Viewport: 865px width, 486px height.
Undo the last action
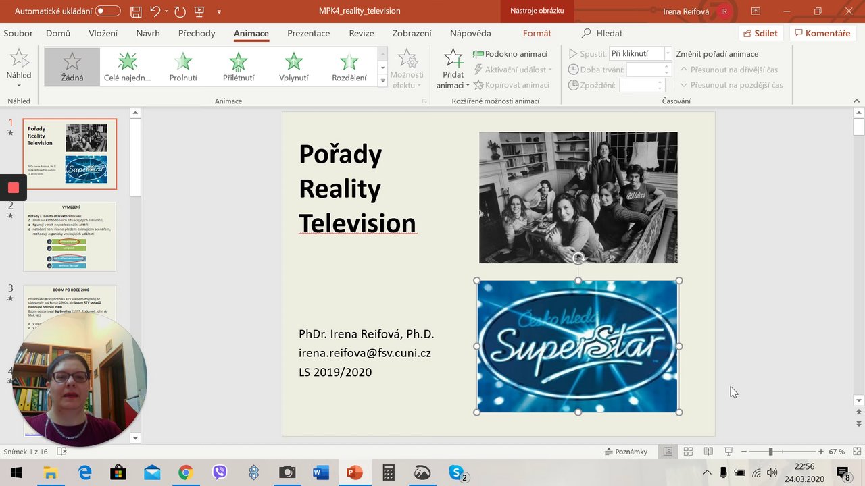point(155,11)
